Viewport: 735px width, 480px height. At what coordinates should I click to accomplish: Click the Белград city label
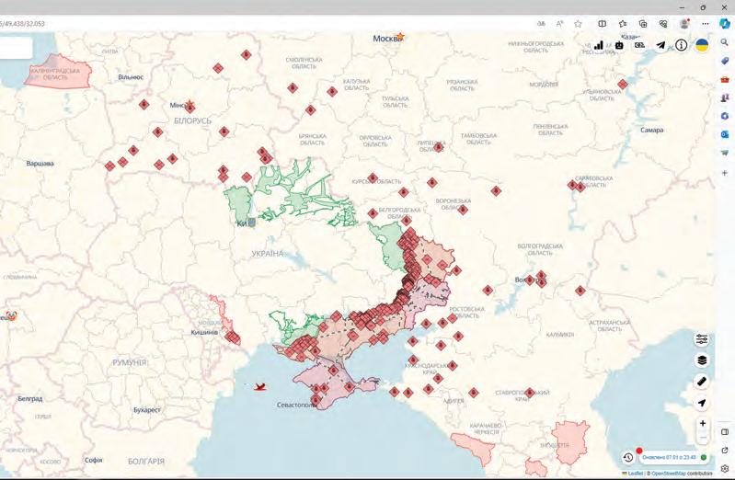pos(30,399)
